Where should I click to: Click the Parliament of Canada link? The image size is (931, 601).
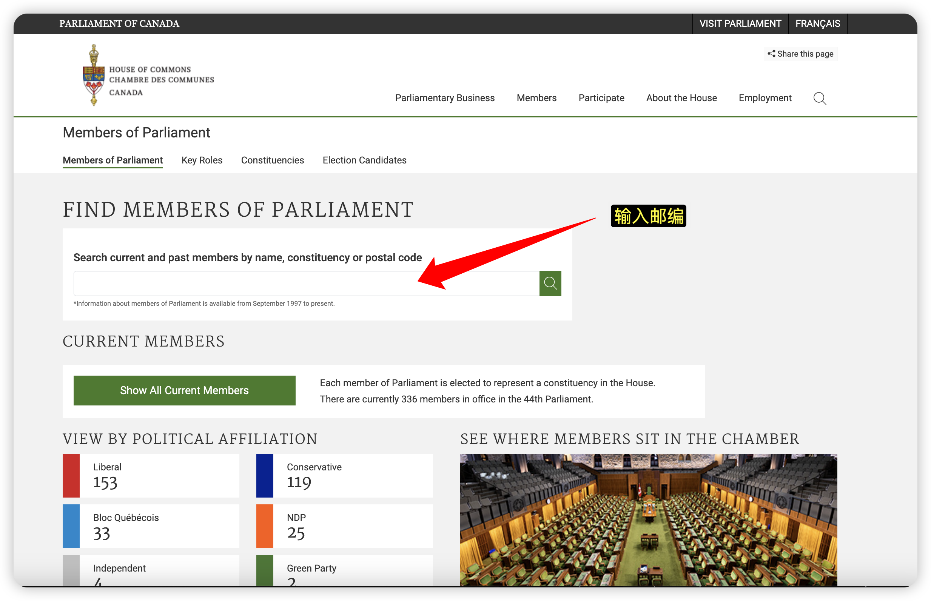(119, 24)
